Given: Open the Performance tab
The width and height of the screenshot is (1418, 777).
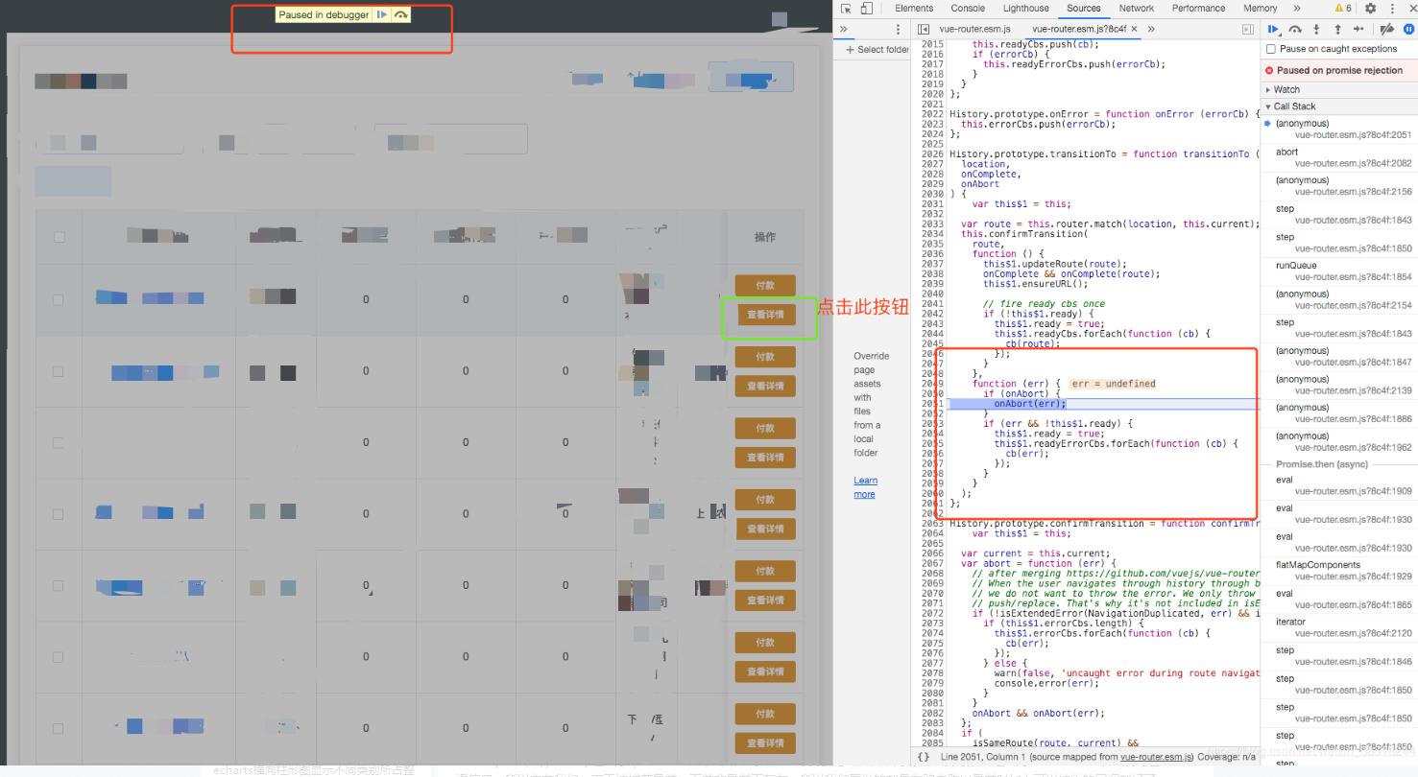Looking at the screenshot, I should pyautogui.click(x=1198, y=8).
